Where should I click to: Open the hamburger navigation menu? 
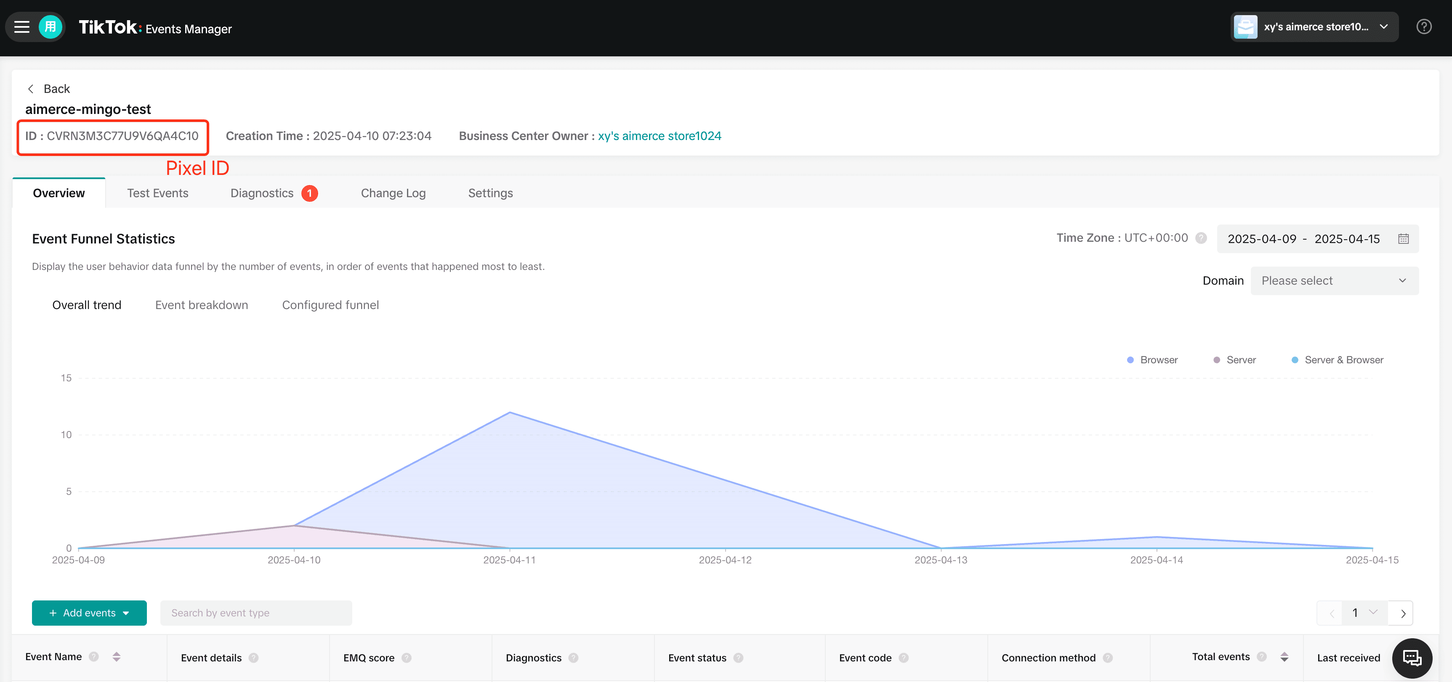coord(21,27)
